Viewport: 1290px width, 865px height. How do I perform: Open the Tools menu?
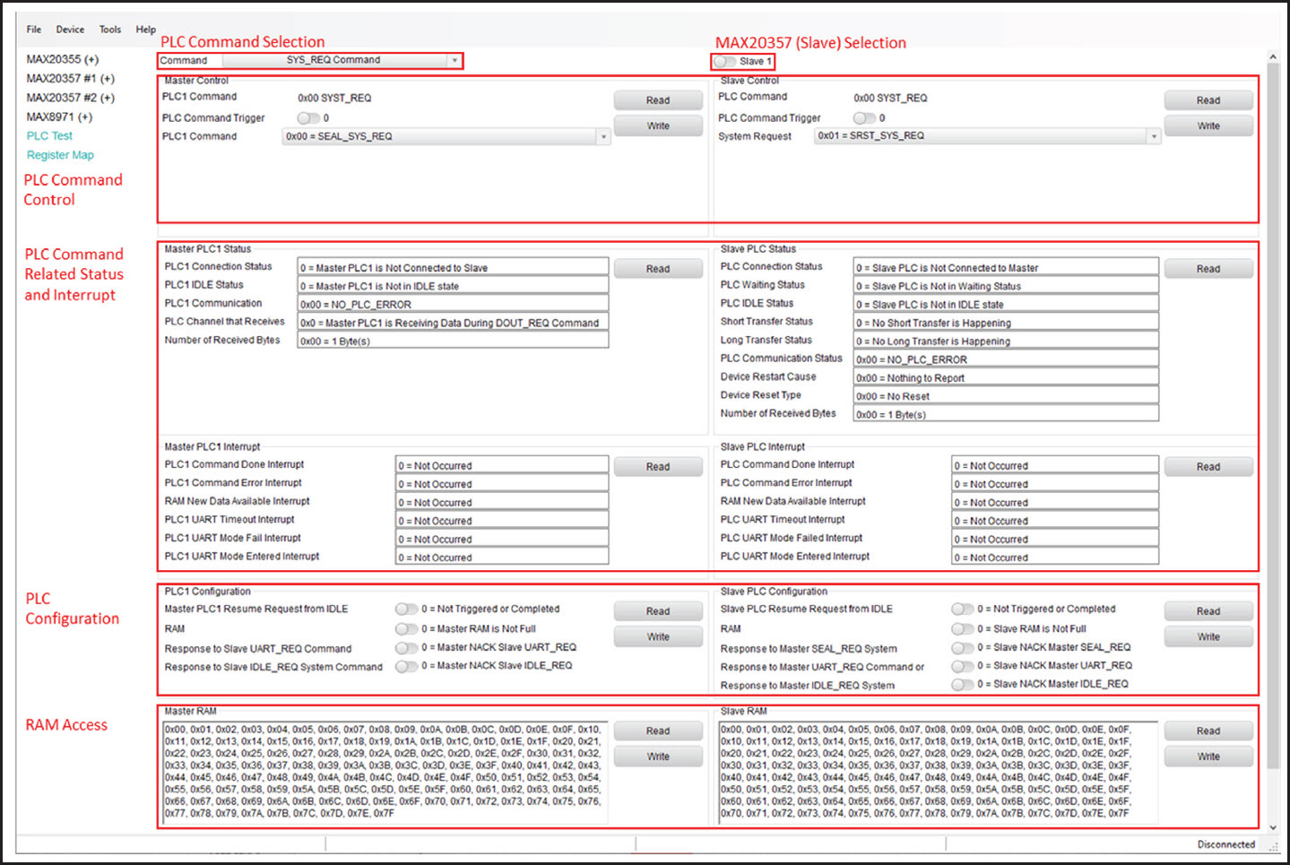coord(110,30)
